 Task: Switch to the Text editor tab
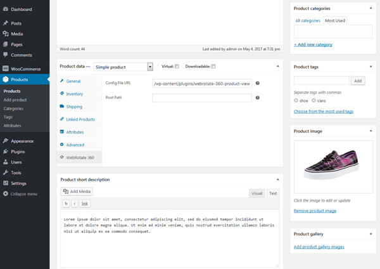272,193
